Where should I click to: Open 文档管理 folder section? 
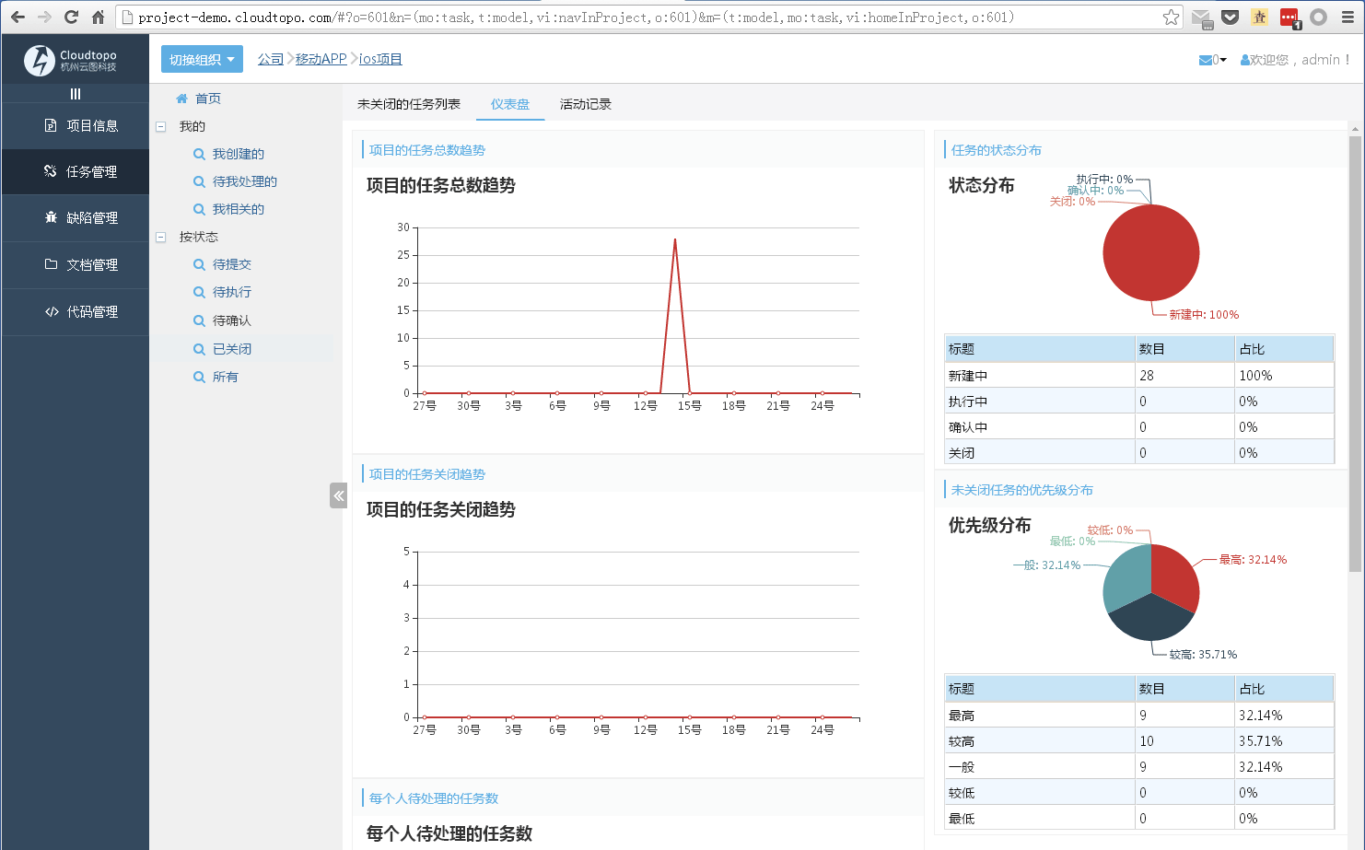click(76, 264)
